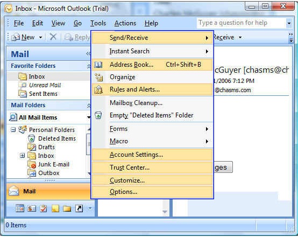Screen dimensions: 298x237
Task: Open Account Settings
Action: [x=152, y=155]
